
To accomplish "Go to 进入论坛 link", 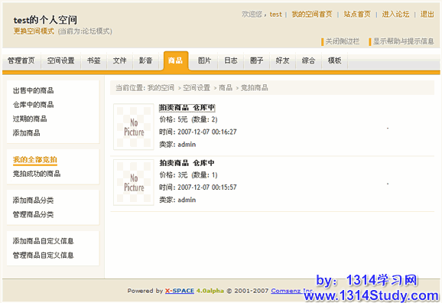I will tap(395, 14).
